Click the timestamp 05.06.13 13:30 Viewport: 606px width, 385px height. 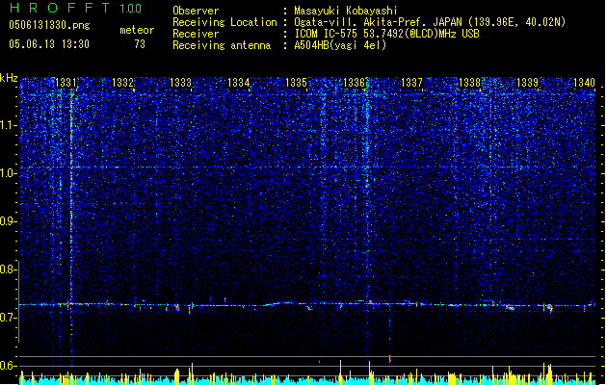point(49,44)
